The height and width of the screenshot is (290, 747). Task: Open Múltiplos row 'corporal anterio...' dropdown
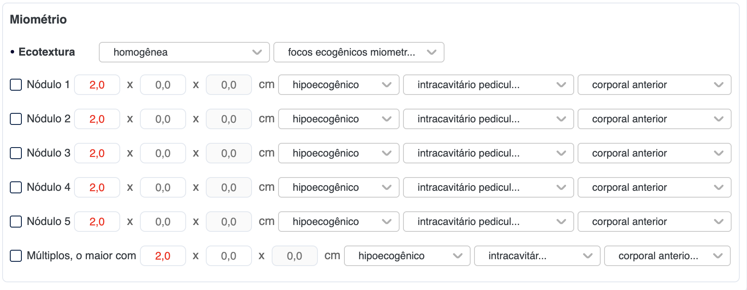[x=667, y=256]
